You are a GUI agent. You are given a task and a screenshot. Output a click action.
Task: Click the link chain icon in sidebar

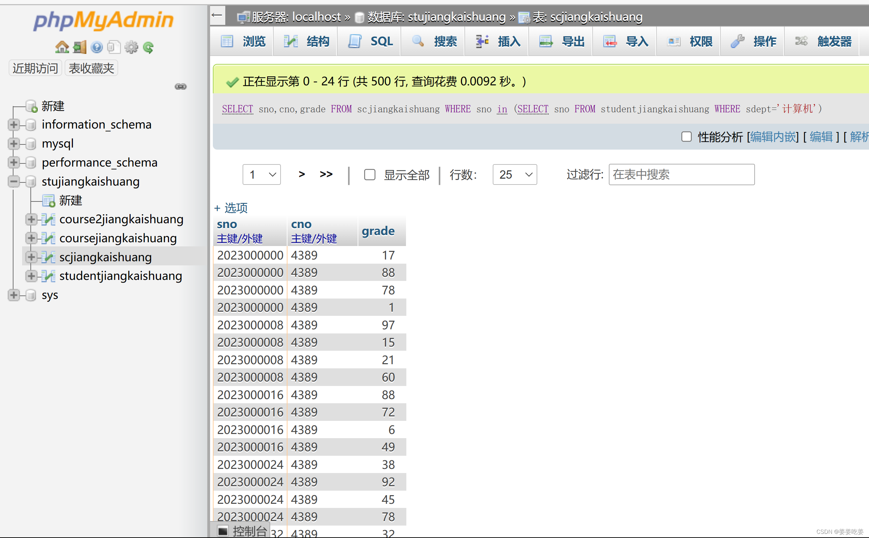pos(181,86)
